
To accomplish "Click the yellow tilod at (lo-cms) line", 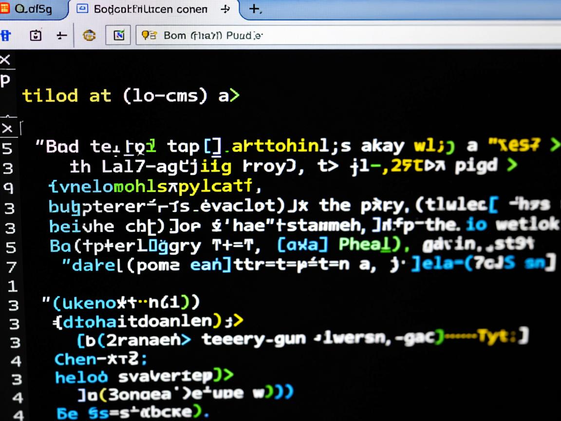I will click(131, 96).
